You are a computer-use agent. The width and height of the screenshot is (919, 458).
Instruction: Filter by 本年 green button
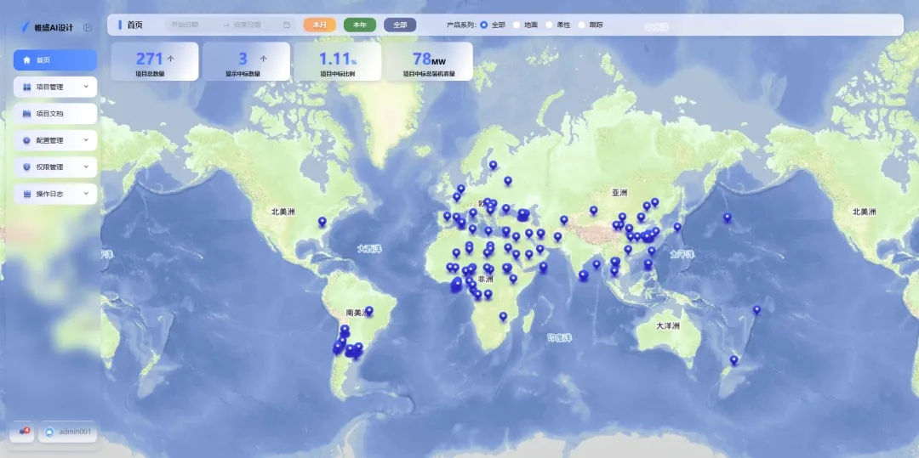360,25
